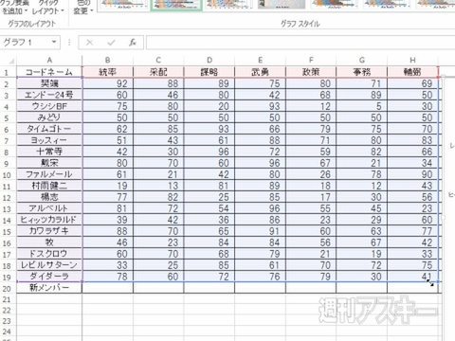Click the 武勇 header cell

(x=261, y=72)
